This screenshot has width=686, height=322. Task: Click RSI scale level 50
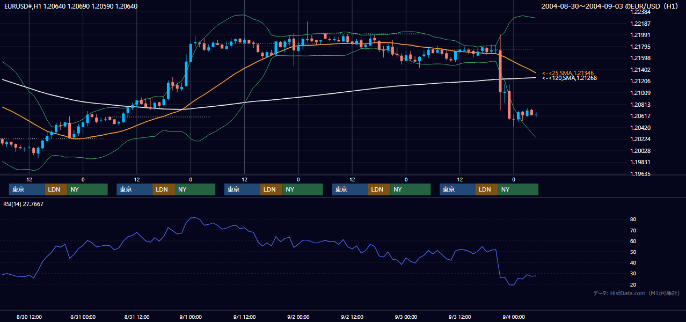tap(633, 252)
